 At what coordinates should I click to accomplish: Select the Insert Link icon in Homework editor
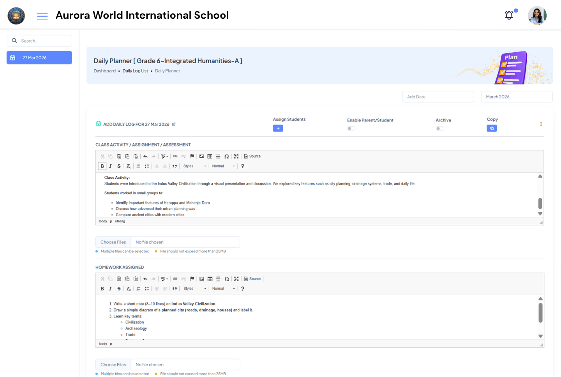[x=175, y=278]
